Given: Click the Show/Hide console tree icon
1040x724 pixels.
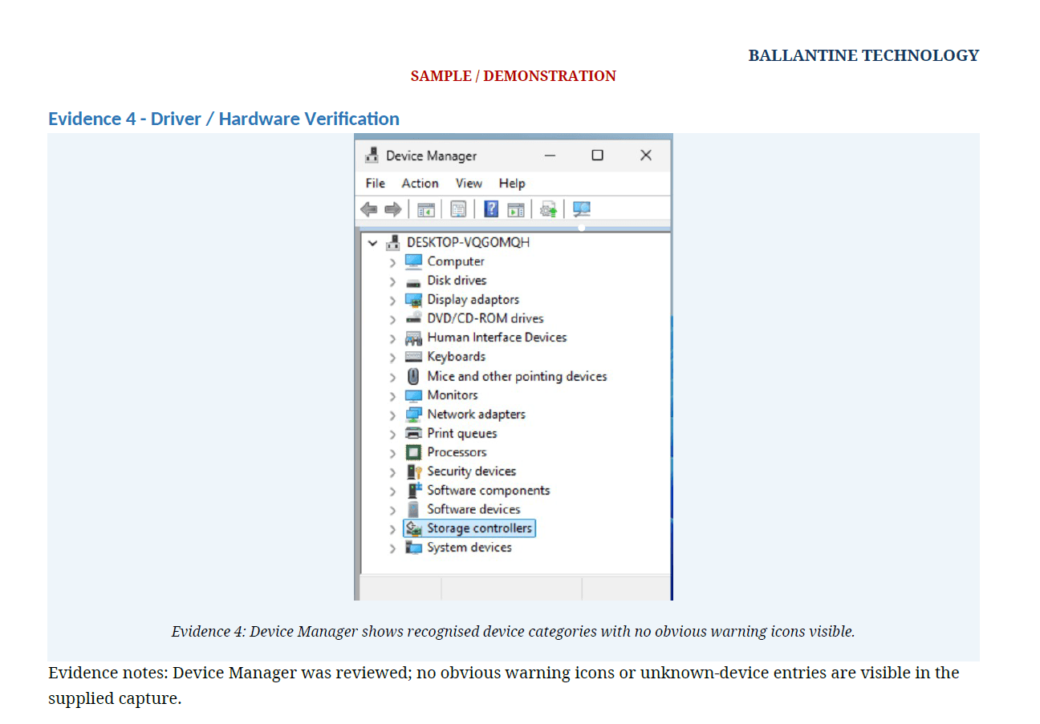Looking at the screenshot, I should (425, 209).
